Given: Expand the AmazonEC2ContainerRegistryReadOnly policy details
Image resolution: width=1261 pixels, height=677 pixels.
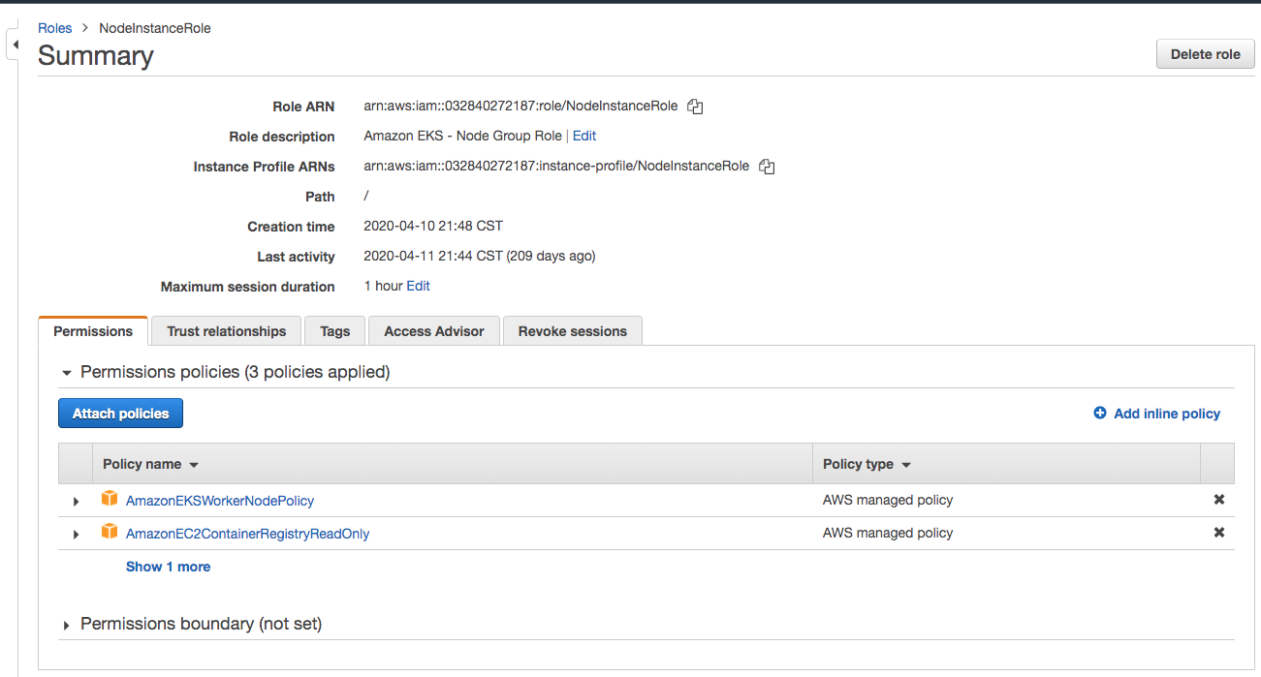Looking at the screenshot, I should [77, 533].
